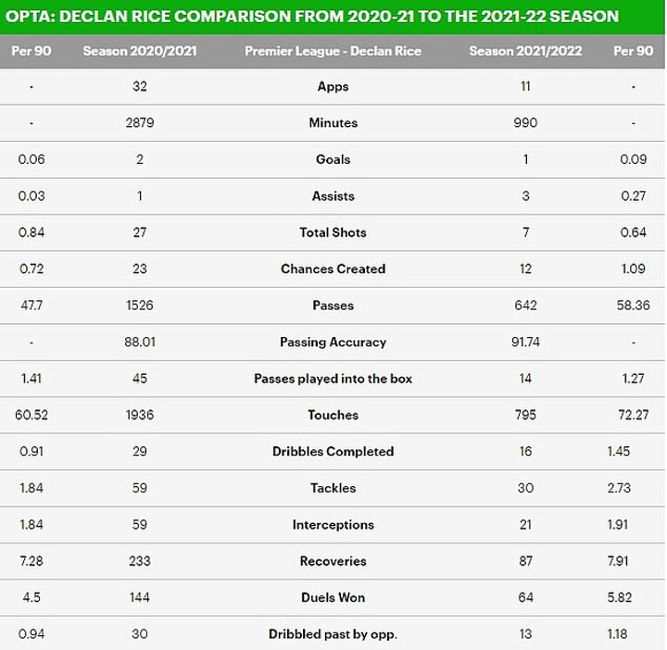Select the Apps row label

[x=333, y=86]
